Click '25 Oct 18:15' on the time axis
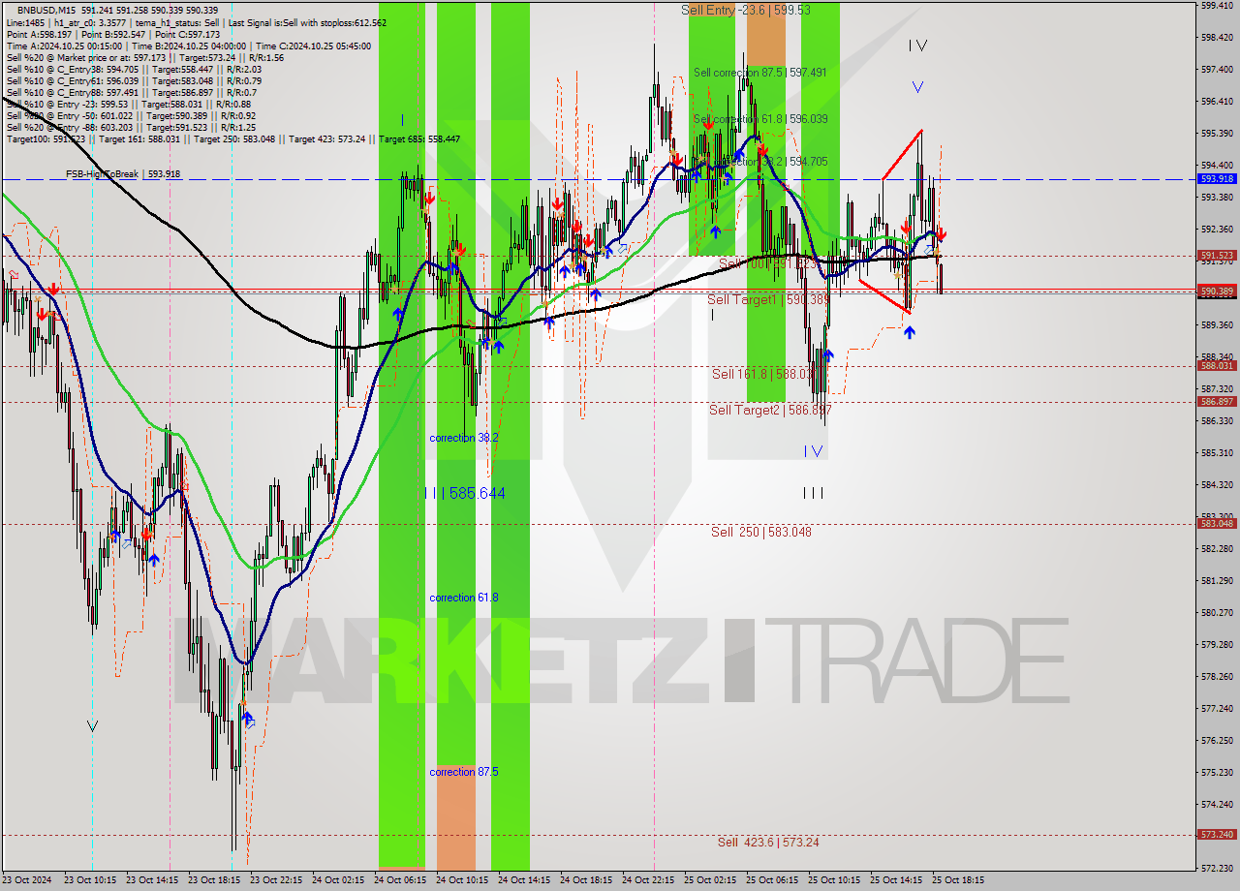Image resolution: width=1240 pixels, height=891 pixels. pos(958,881)
